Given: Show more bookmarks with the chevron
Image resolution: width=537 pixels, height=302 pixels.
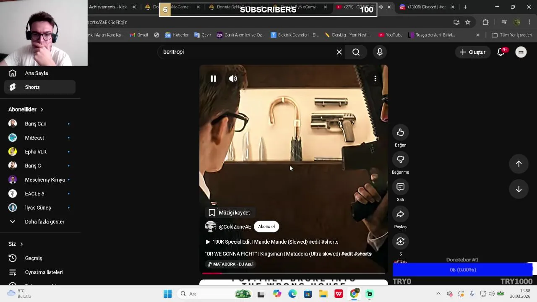Looking at the screenshot, I should [477, 35].
